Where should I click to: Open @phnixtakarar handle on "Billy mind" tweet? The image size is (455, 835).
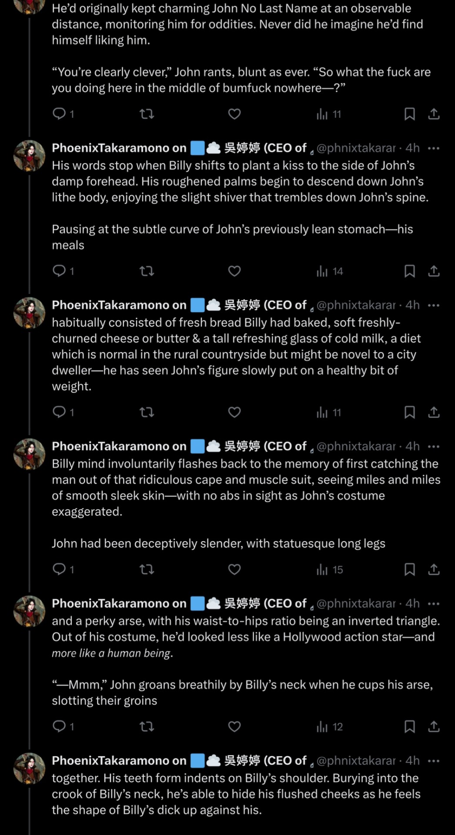coord(356,446)
